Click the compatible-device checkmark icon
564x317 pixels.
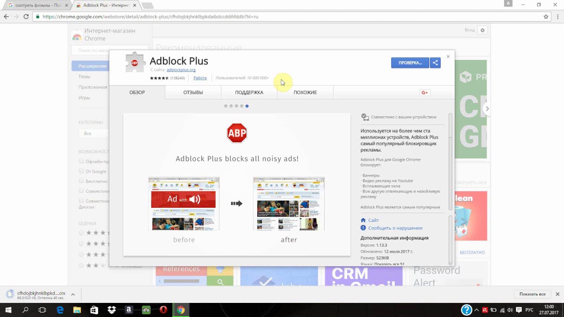(x=365, y=117)
